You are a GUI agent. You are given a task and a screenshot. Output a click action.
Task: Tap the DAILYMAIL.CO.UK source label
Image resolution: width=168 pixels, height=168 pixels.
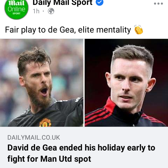[x=34, y=138]
